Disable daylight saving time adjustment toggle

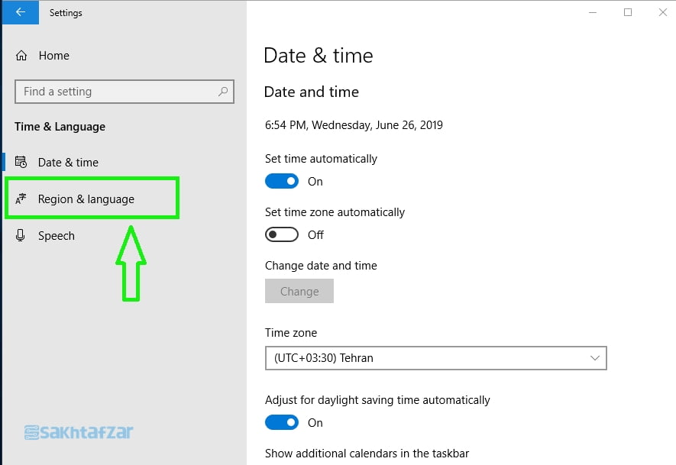[x=281, y=423]
